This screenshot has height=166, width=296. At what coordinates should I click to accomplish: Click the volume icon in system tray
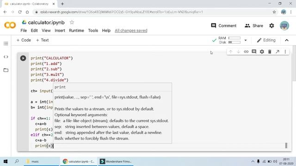coord(275,161)
